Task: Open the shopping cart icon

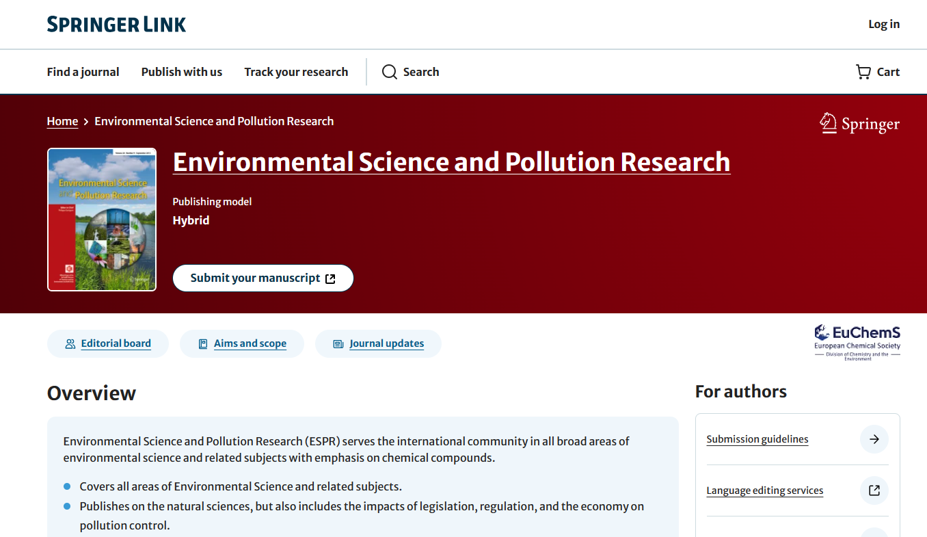Action: (863, 72)
